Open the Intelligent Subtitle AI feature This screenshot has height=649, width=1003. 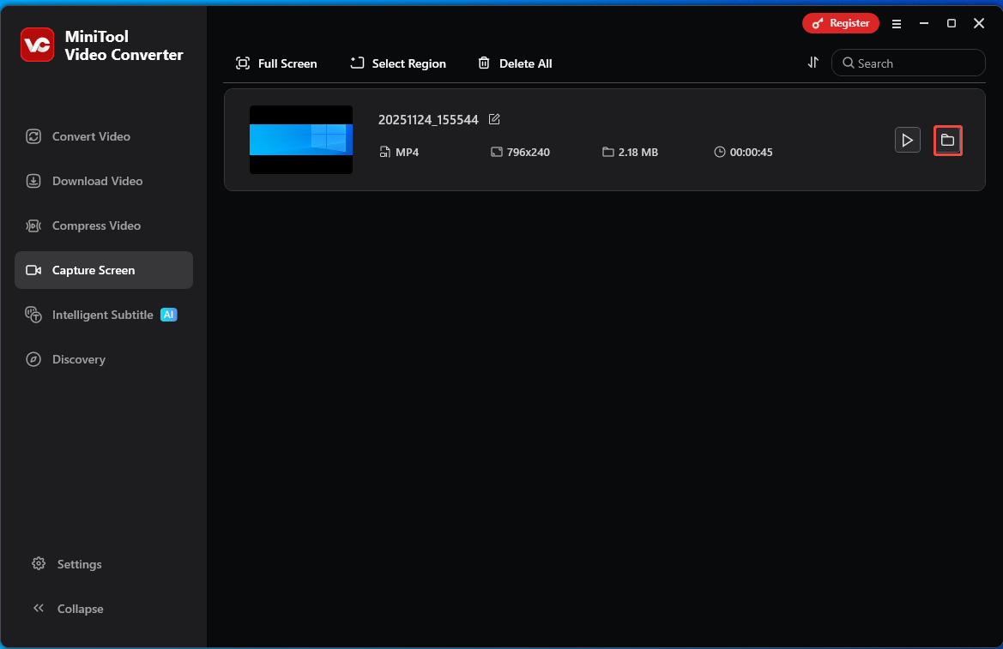tap(105, 315)
